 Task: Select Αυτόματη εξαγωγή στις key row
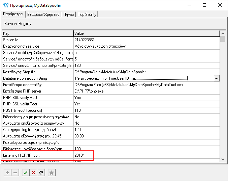pyautogui.click(x=38, y=136)
